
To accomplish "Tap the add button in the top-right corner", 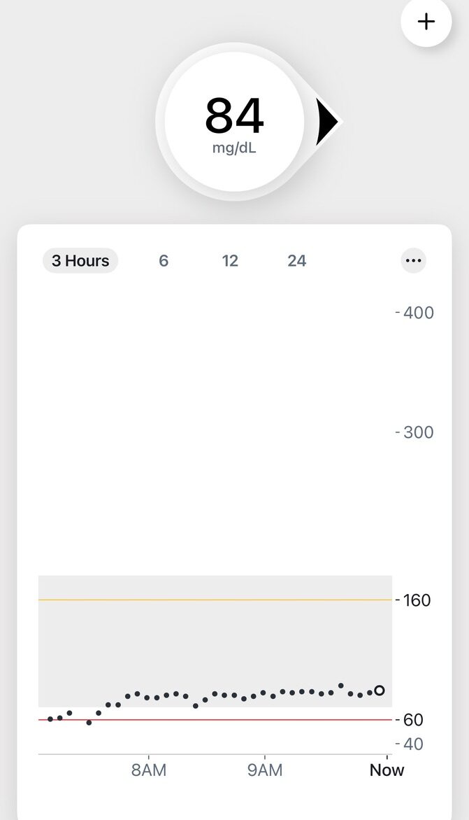I will click(426, 22).
